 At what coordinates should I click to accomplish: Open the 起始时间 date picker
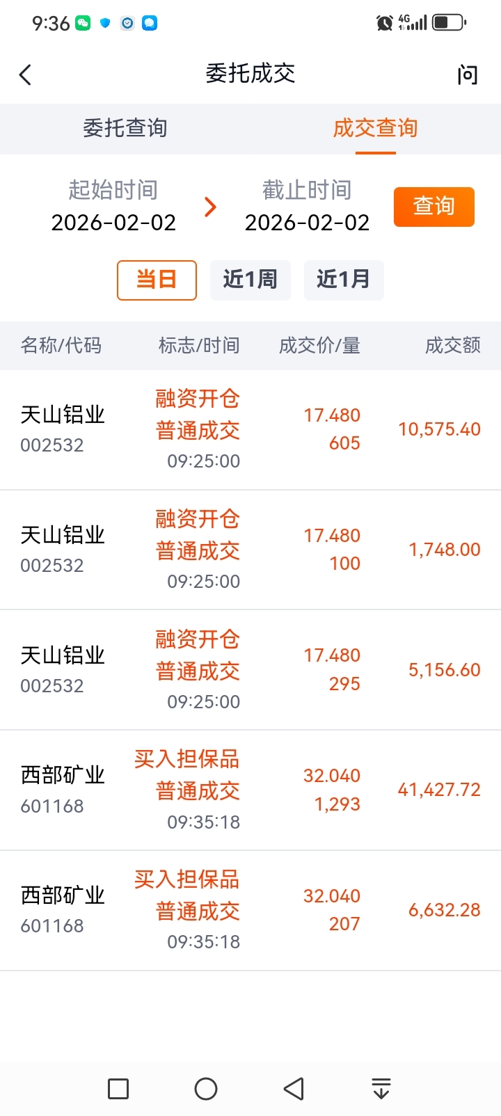(x=113, y=207)
